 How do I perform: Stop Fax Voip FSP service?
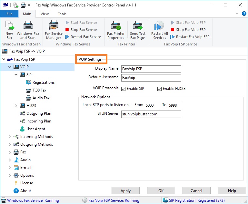click(188, 30)
